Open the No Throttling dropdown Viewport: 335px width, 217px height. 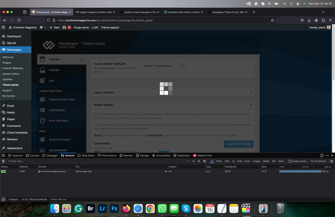click(319, 161)
